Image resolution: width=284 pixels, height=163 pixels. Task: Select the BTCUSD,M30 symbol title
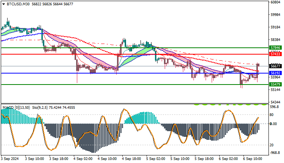[18, 4]
